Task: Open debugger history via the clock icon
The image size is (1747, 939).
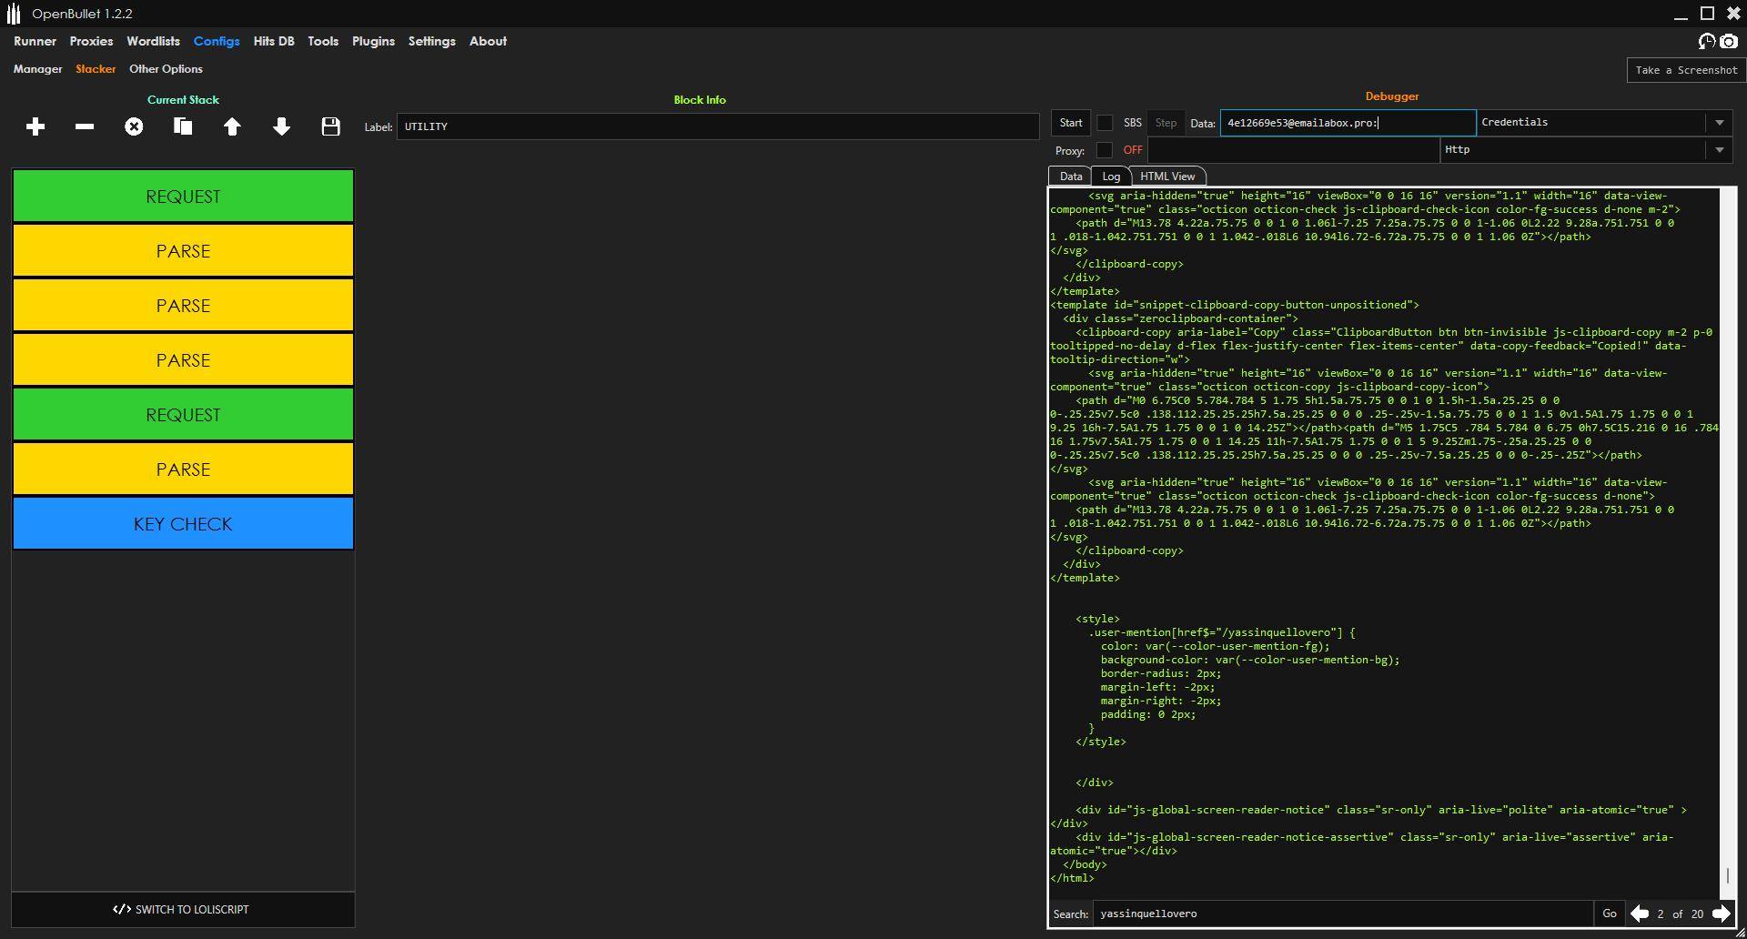Action: (x=1705, y=41)
